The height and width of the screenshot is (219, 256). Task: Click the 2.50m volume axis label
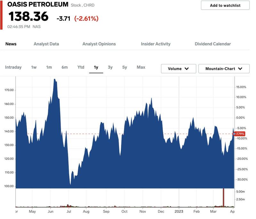(241, 199)
